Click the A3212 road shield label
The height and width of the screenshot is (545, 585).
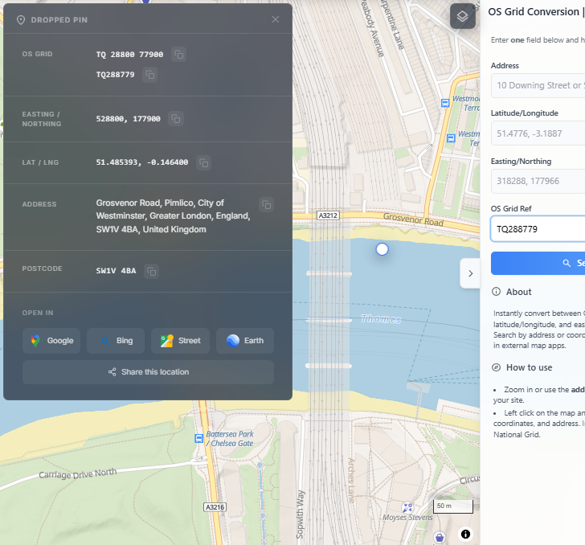pyautogui.click(x=328, y=215)
